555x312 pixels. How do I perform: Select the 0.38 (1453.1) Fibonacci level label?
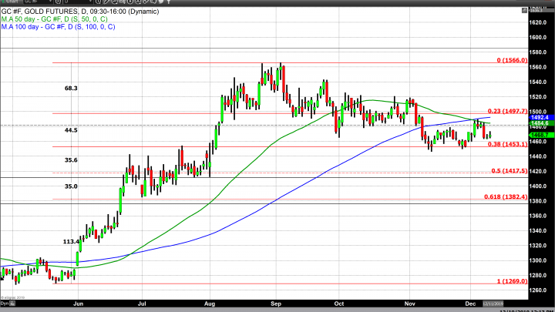510,144
